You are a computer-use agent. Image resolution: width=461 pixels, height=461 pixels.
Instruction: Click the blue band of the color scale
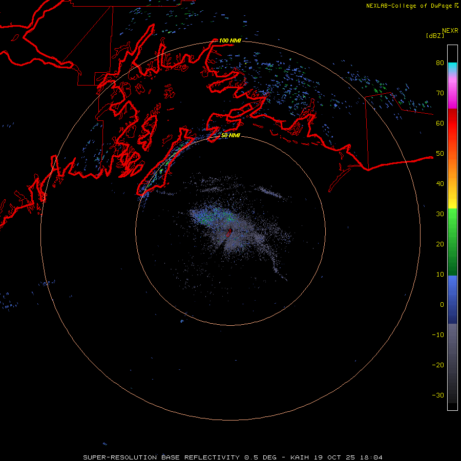452,300
